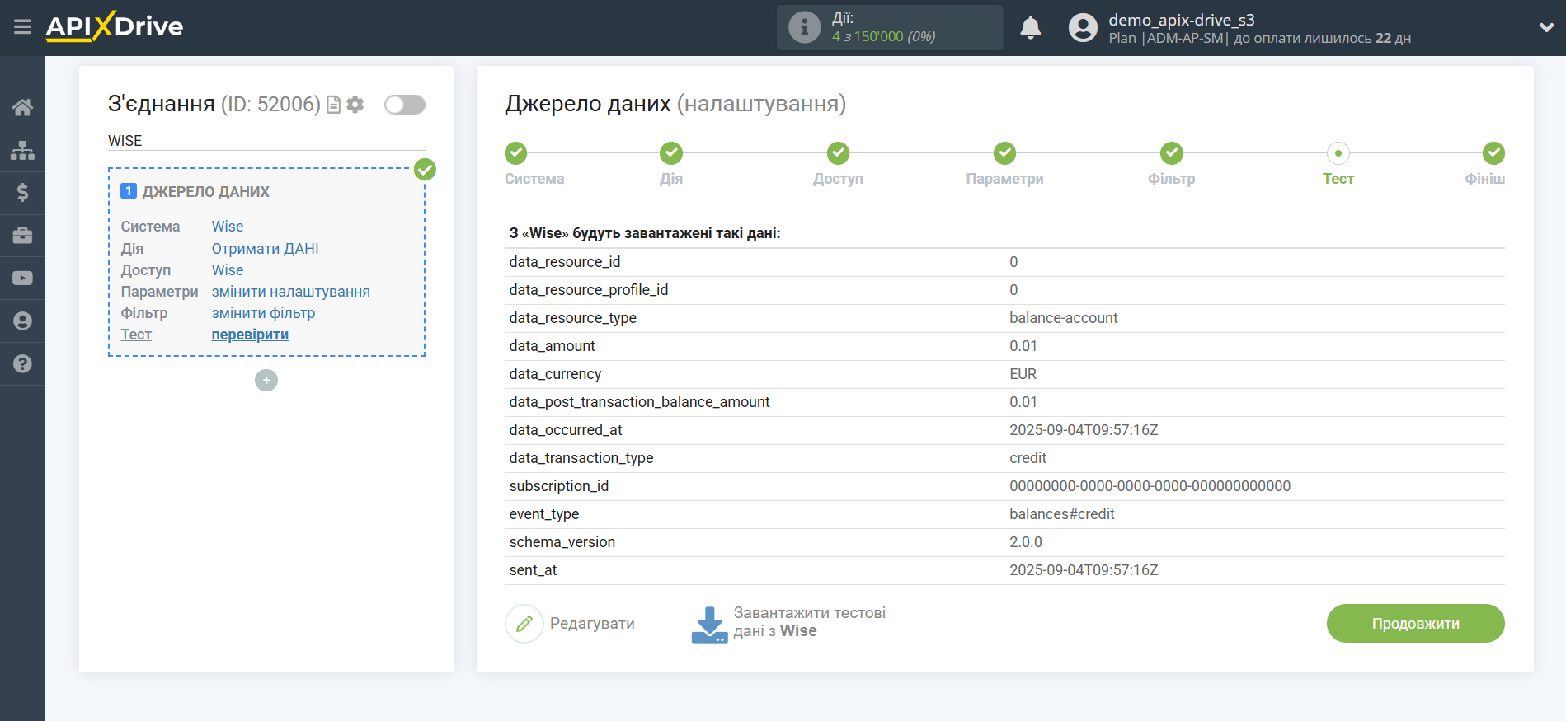Select the Тест step

[1338, 153]
